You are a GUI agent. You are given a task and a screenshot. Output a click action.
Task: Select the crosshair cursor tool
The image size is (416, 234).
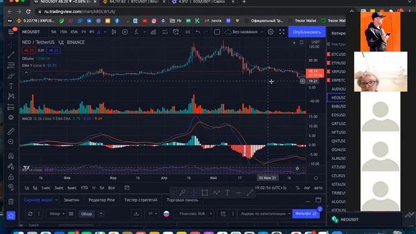click(11, 44)
